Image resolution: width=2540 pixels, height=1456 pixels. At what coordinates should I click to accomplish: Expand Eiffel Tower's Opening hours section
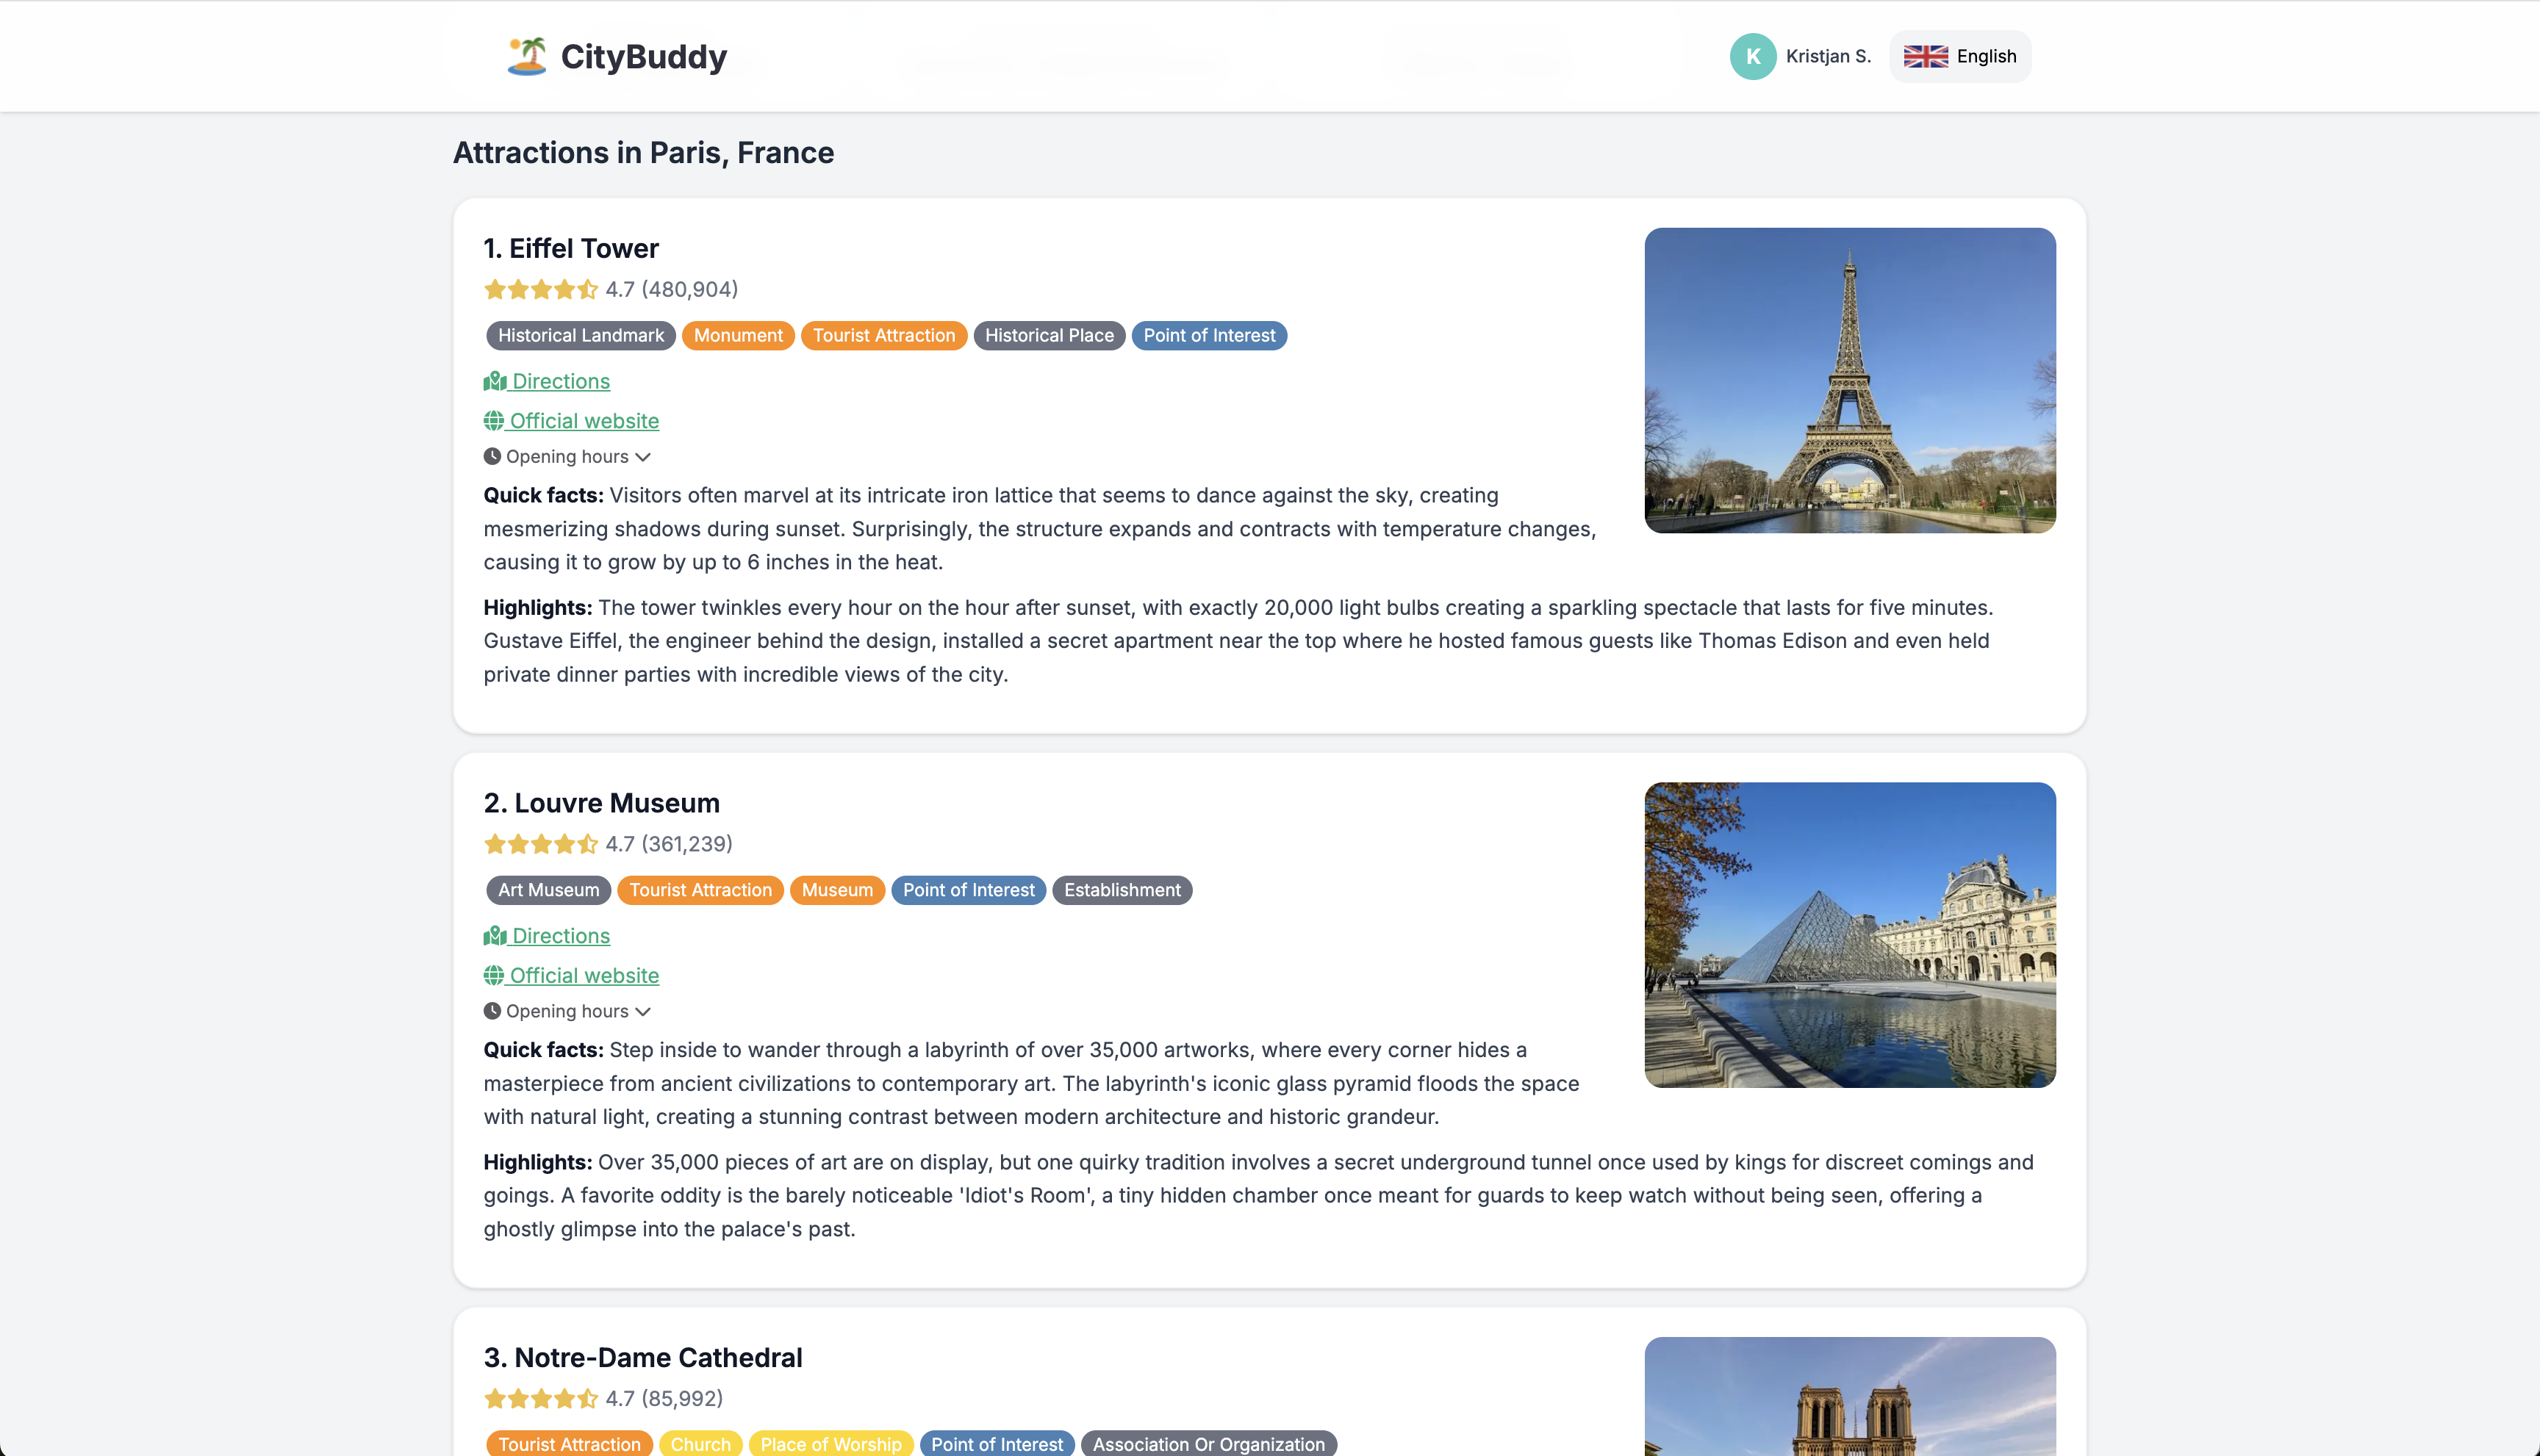[x=567, y=456]
